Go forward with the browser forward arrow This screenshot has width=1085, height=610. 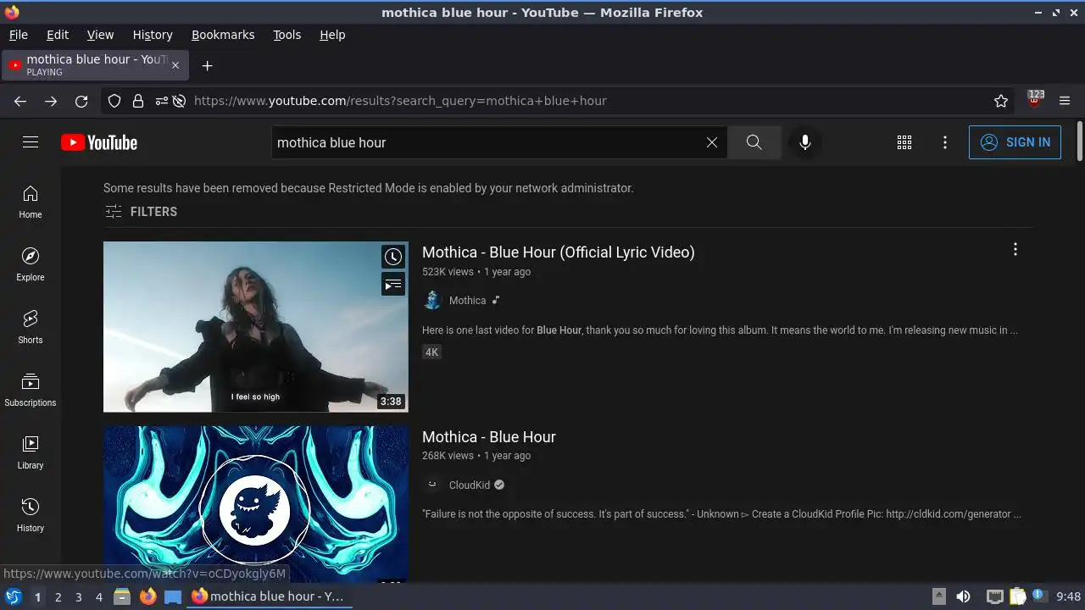pos(51,101)
